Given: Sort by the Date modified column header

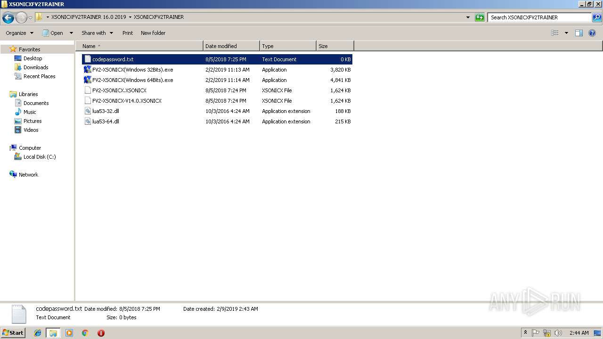Looking at the screenshot, I should pyautogui.click(x=231, y=46).
